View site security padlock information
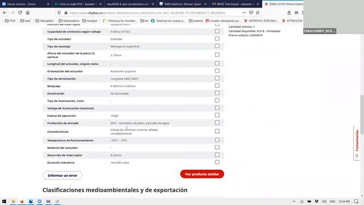 point(66,13)
